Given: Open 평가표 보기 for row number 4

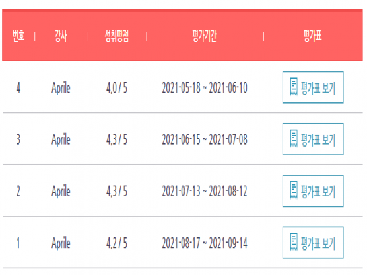Looking at the screenshot, I should click(x=313, y=87).
